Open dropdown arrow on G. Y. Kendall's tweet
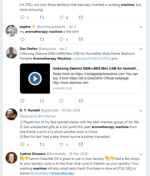 [141, 110]
